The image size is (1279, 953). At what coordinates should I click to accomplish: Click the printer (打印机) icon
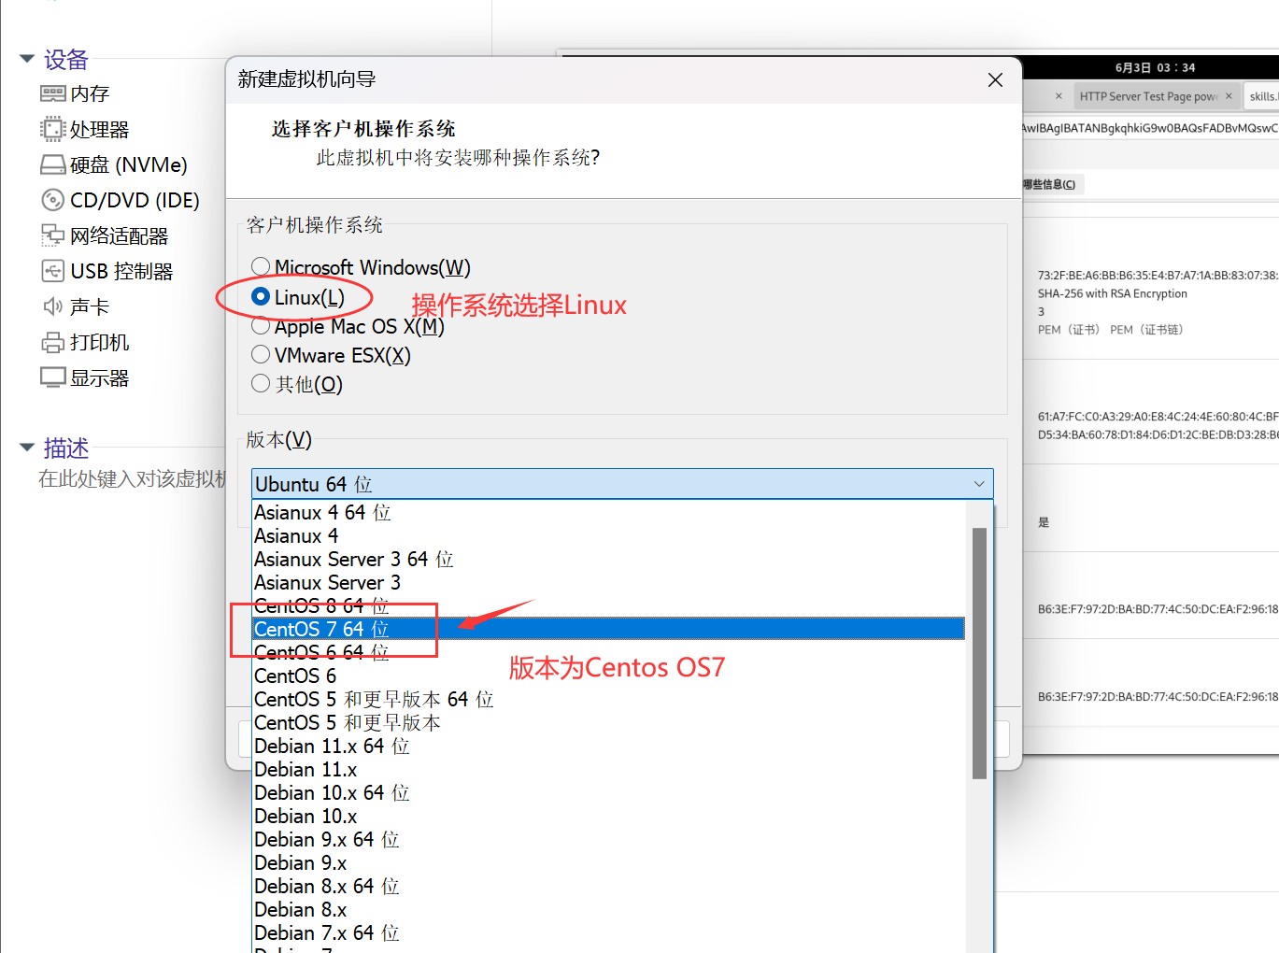tap(53, 342)
